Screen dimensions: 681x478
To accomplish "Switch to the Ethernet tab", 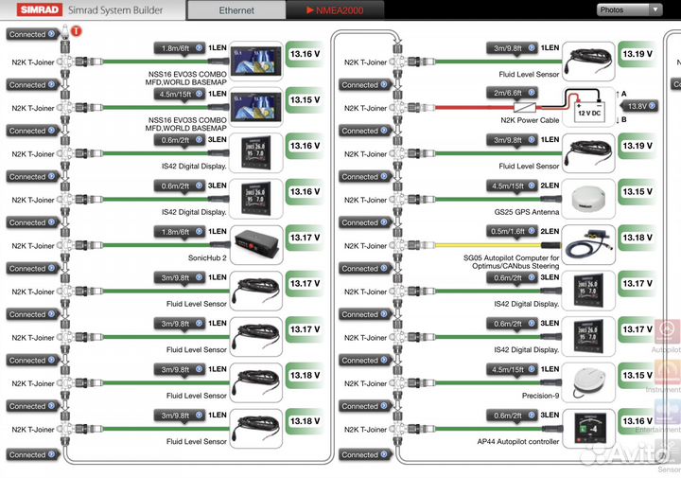I will click(236, 10).
